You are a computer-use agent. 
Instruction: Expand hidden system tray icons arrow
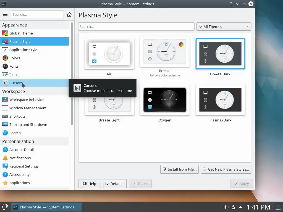(x=240, y=207)
